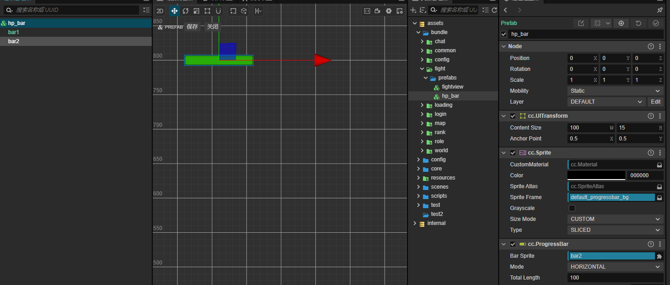This screenshot has width=670, height=285.
Task: Collapse the prefabs folder
Action: point(426,78)
